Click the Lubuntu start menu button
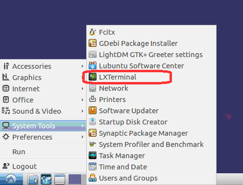Screen dimensions: 243x185 [11, 179]
